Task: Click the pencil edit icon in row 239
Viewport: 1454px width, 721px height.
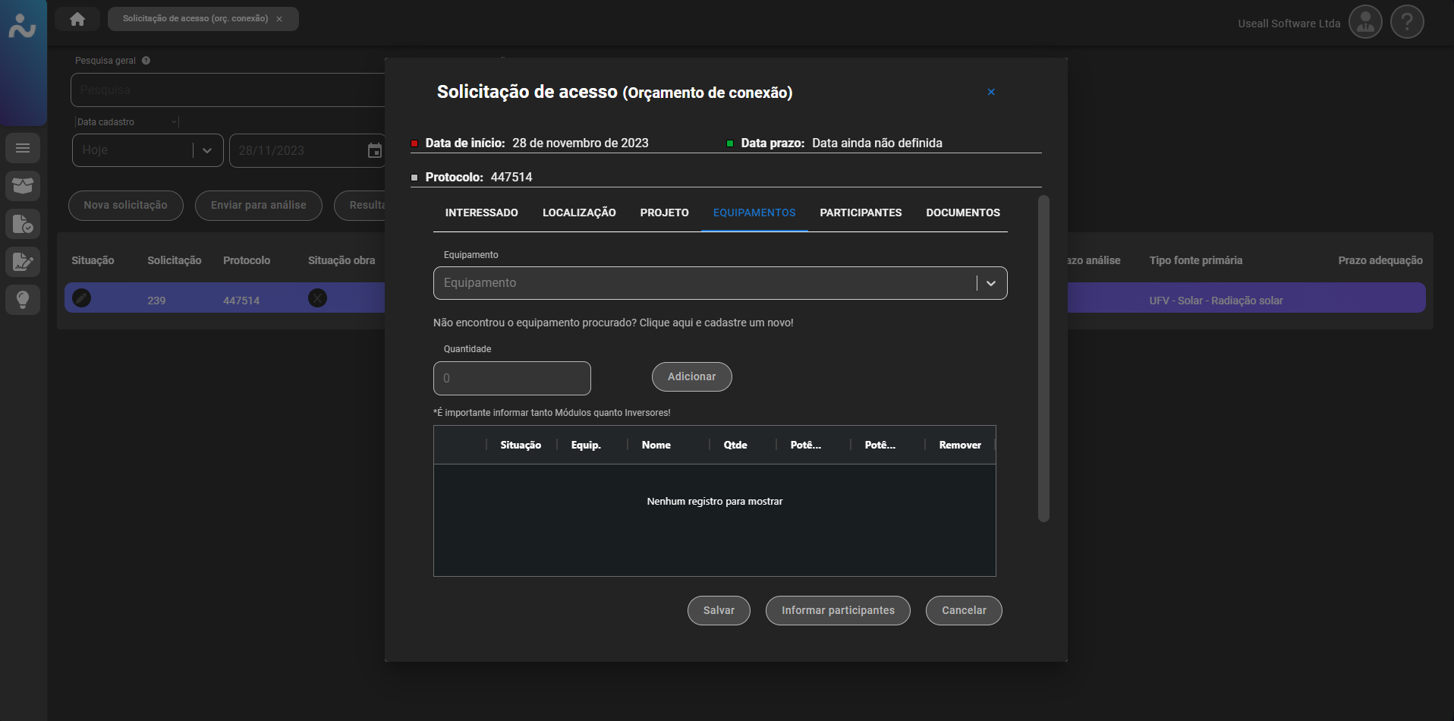Action: [x=82, y=298]
